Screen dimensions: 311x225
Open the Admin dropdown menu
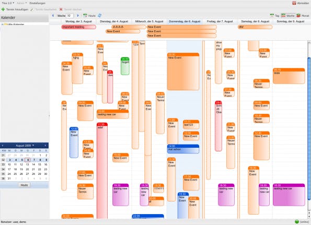click(21, 3)
